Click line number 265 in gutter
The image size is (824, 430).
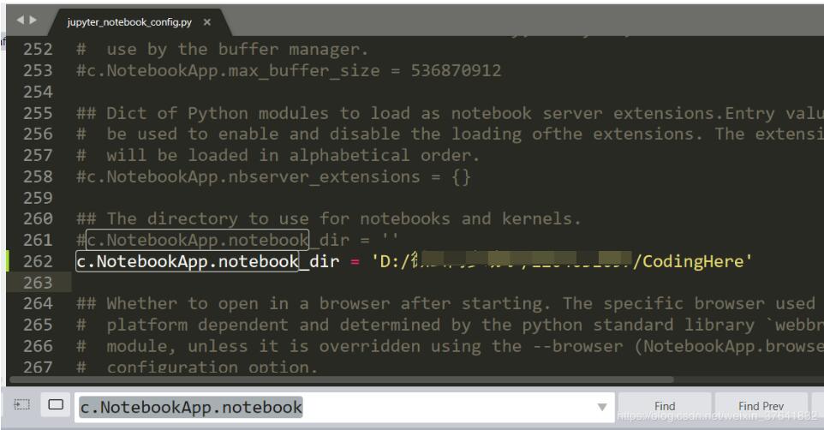[x=38, y=325]
